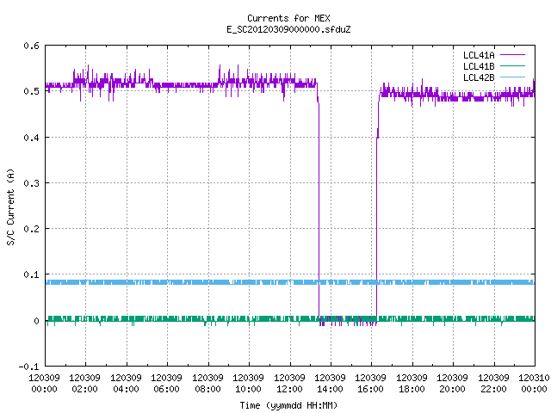Click the y-axis tick value 0.4
Image resolution: width=551 pixels, height=413 pixels.
(x=31, y=138)
